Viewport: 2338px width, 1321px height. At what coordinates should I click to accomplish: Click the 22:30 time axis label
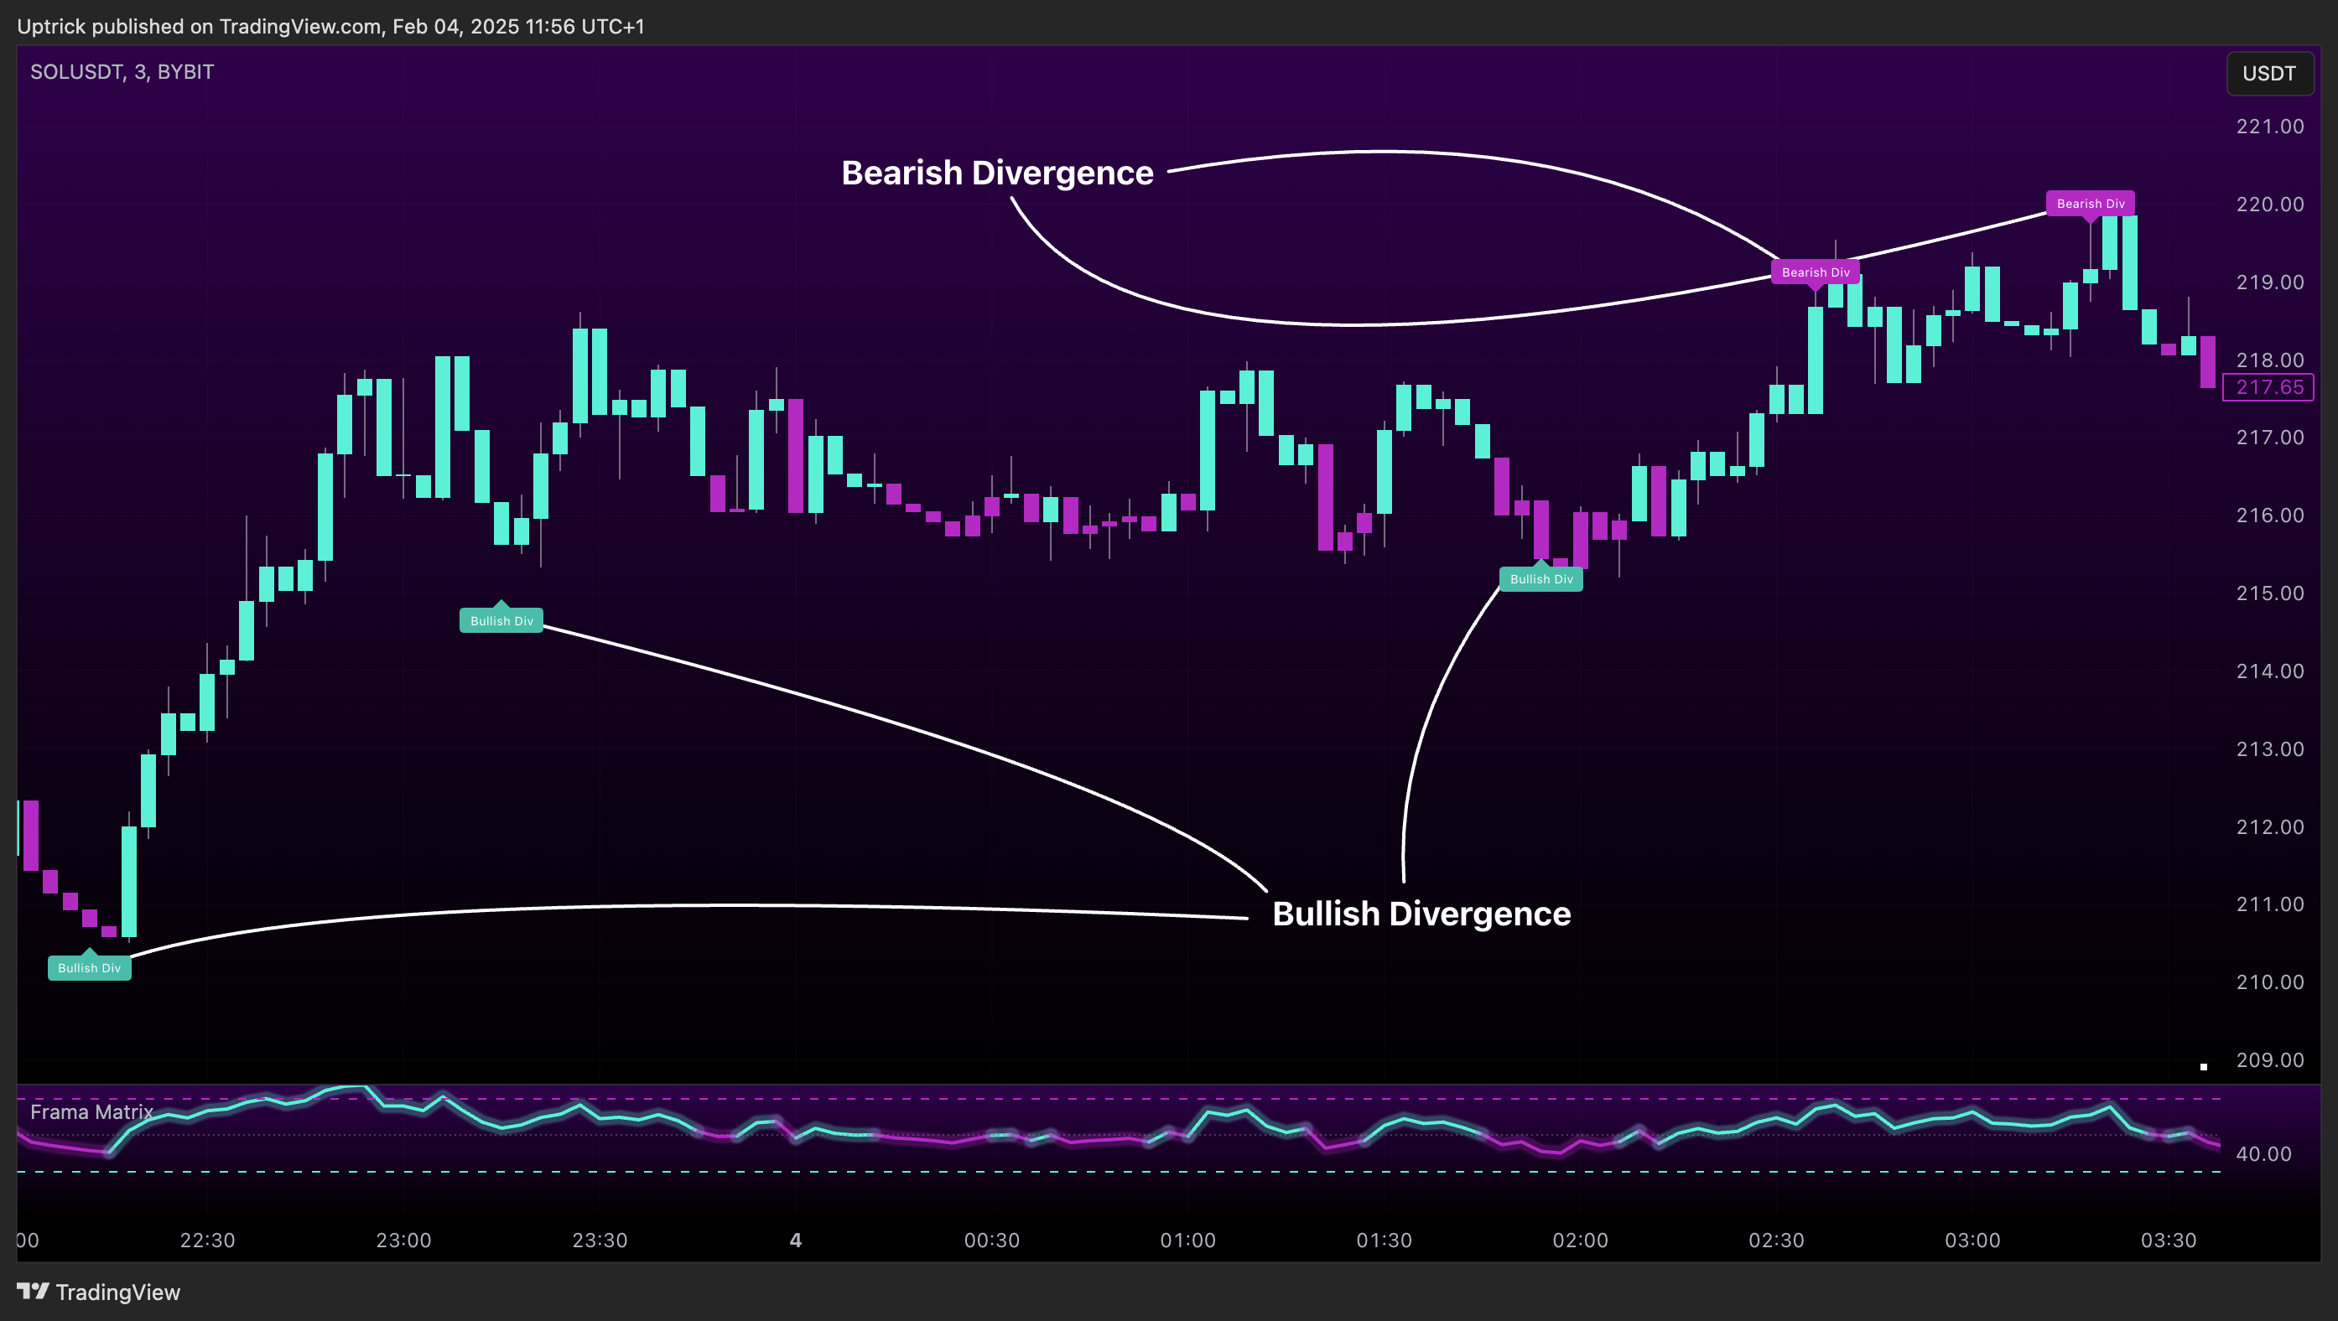tap(208, 1241)
